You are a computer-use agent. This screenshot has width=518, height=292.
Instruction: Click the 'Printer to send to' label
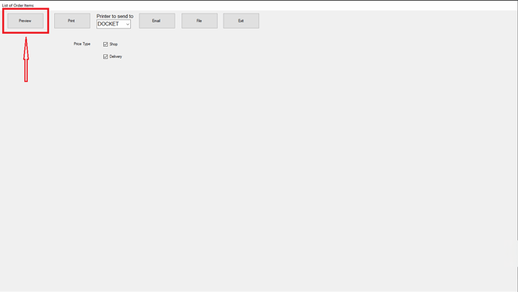(x=115, y=17)
